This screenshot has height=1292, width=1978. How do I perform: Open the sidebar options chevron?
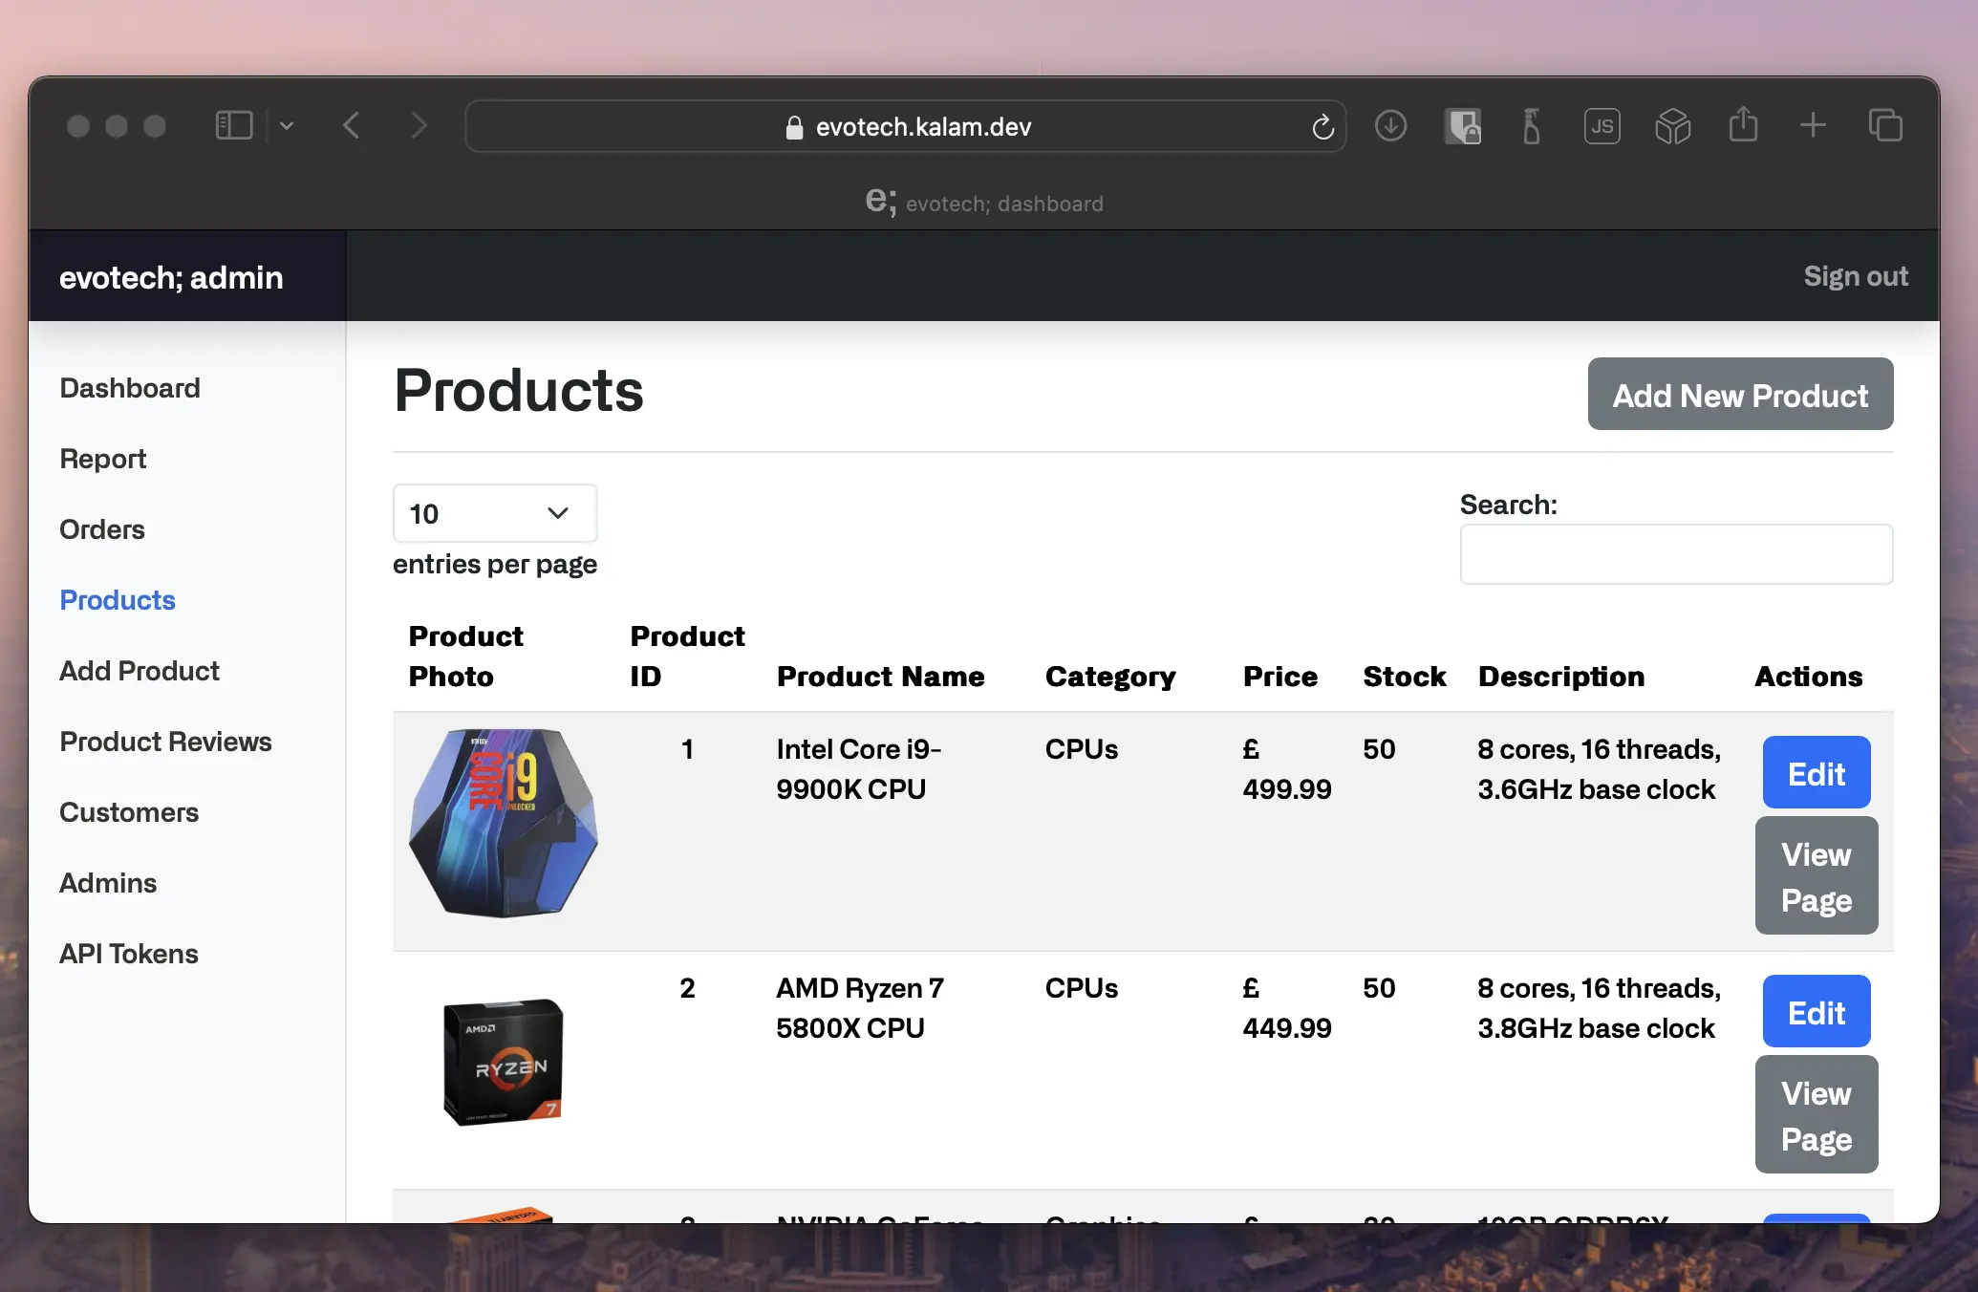pos(287,126)
